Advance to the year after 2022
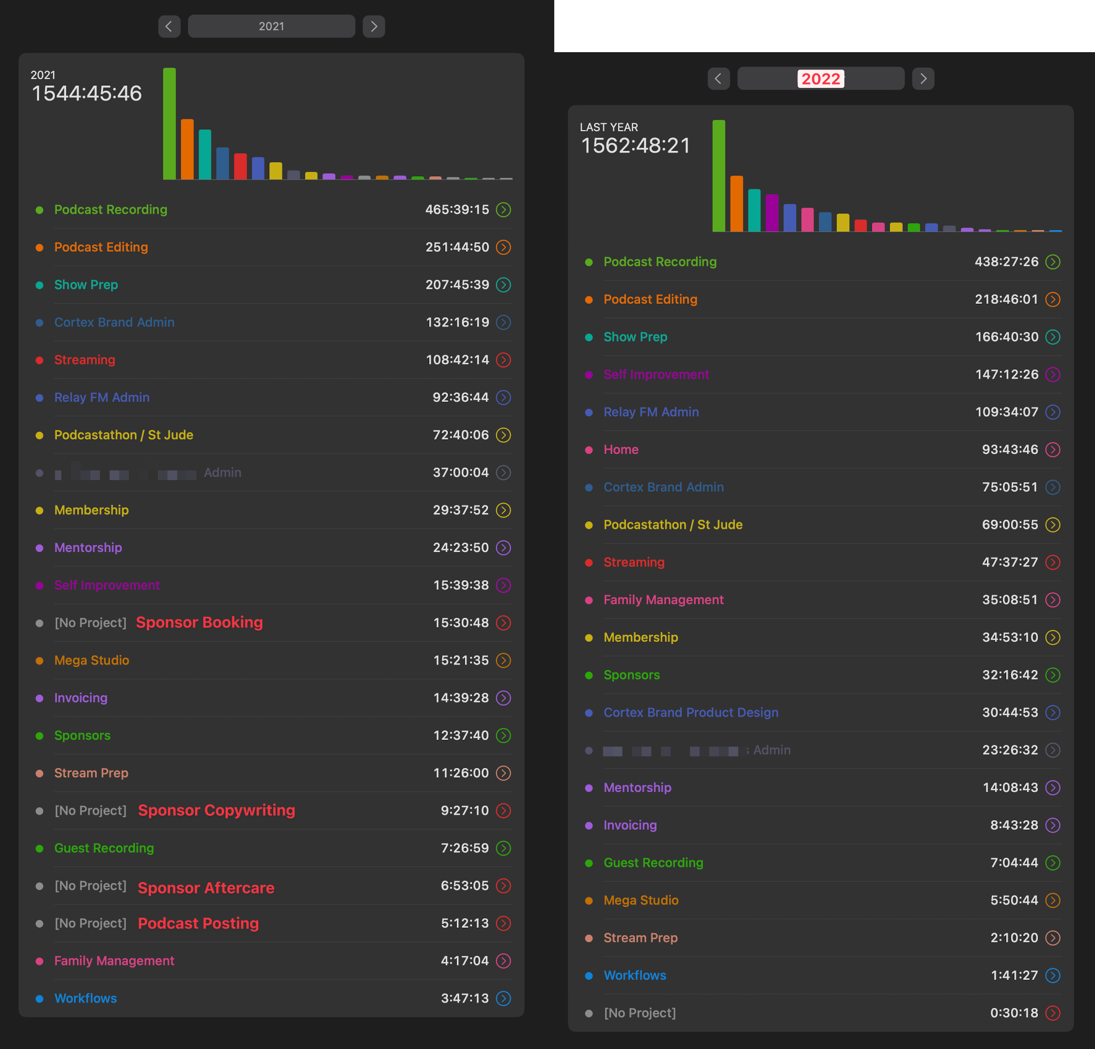This screenshot has height=1049, width=1095. click(x=923, y=78)
